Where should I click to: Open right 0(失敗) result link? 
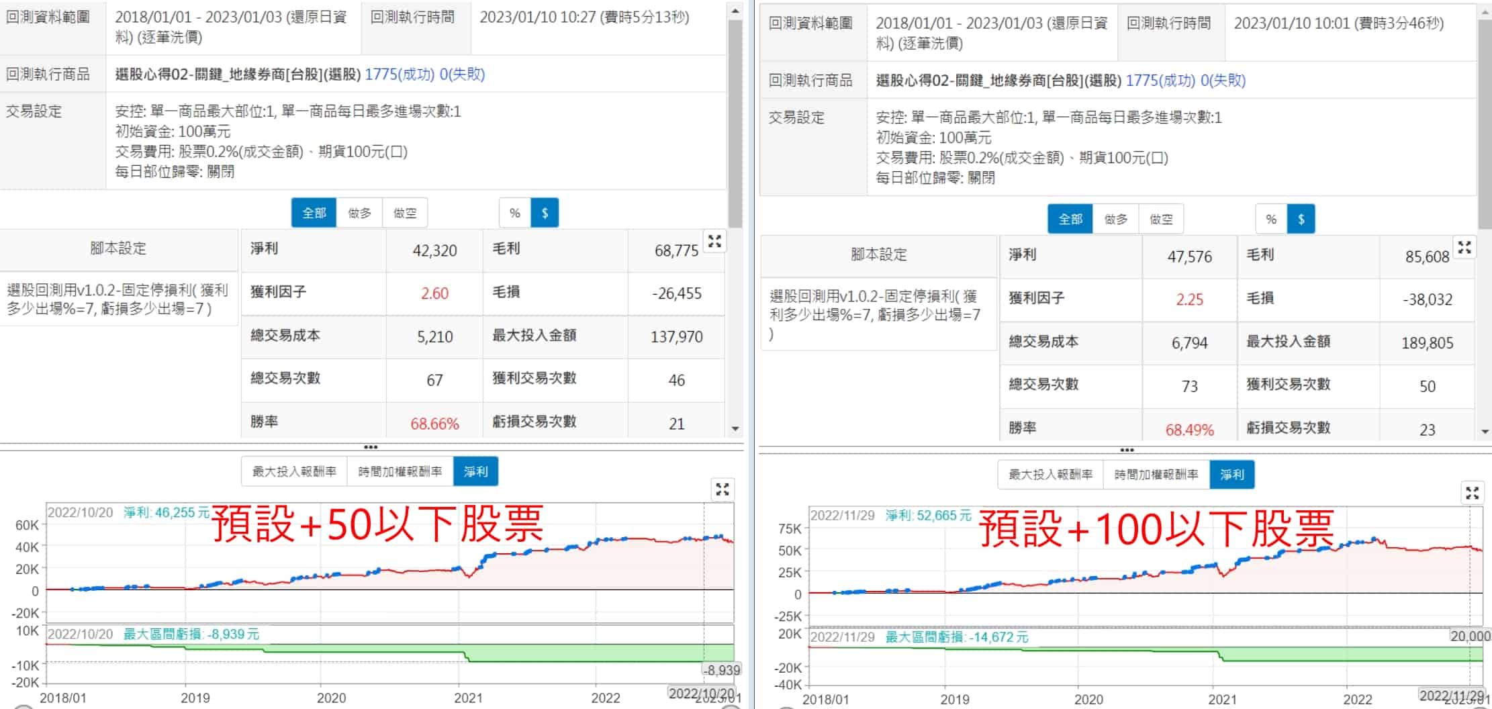[1223, 81]
